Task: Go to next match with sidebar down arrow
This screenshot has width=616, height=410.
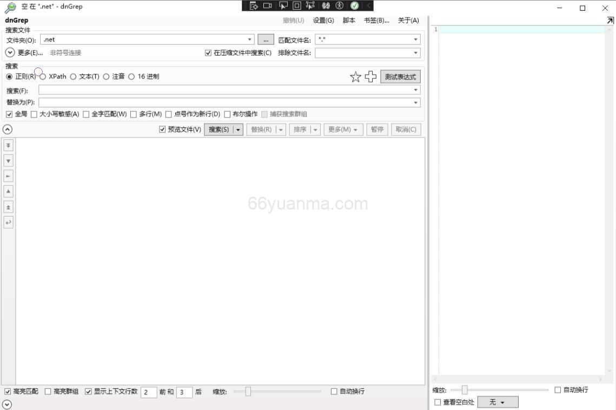Action: point(8,160)
